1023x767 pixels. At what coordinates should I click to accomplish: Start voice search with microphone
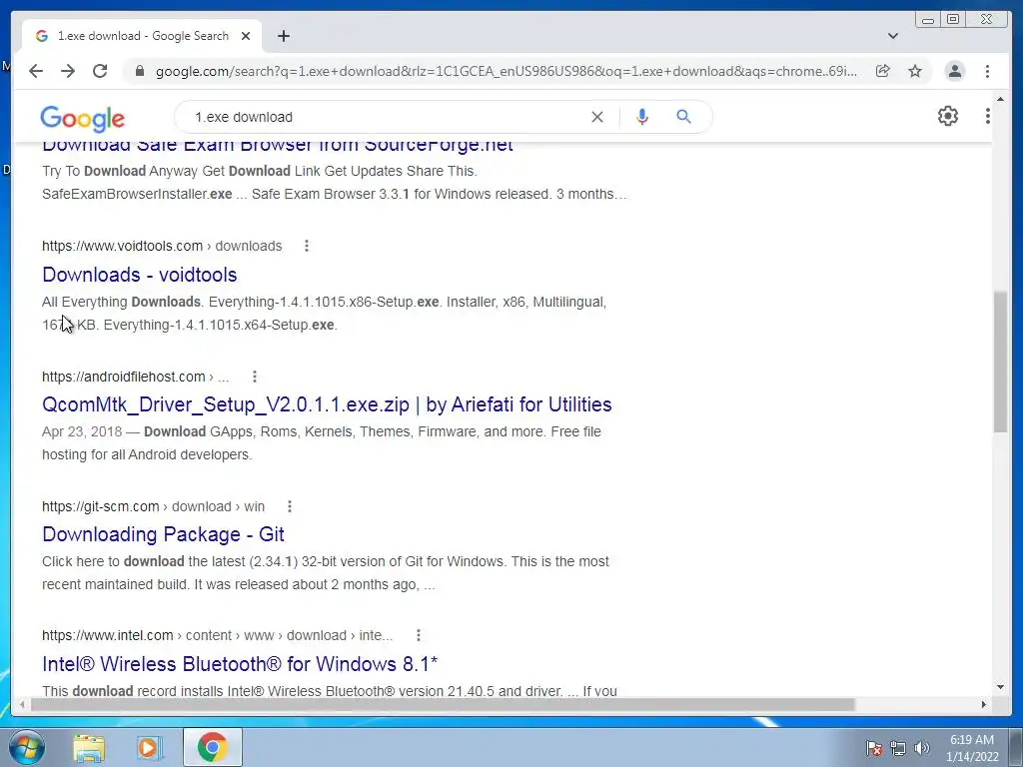pos(642,117)
